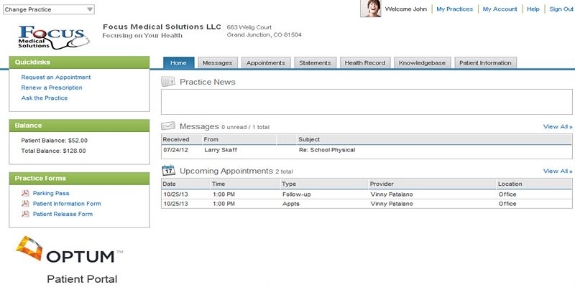Select the Knowledgebase tab
Viewport: 575px width, 287px height.
(x=423, y=63)
